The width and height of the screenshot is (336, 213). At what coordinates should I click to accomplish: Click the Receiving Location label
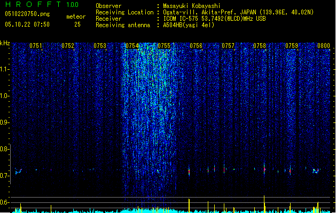click(x=124, y=12)
